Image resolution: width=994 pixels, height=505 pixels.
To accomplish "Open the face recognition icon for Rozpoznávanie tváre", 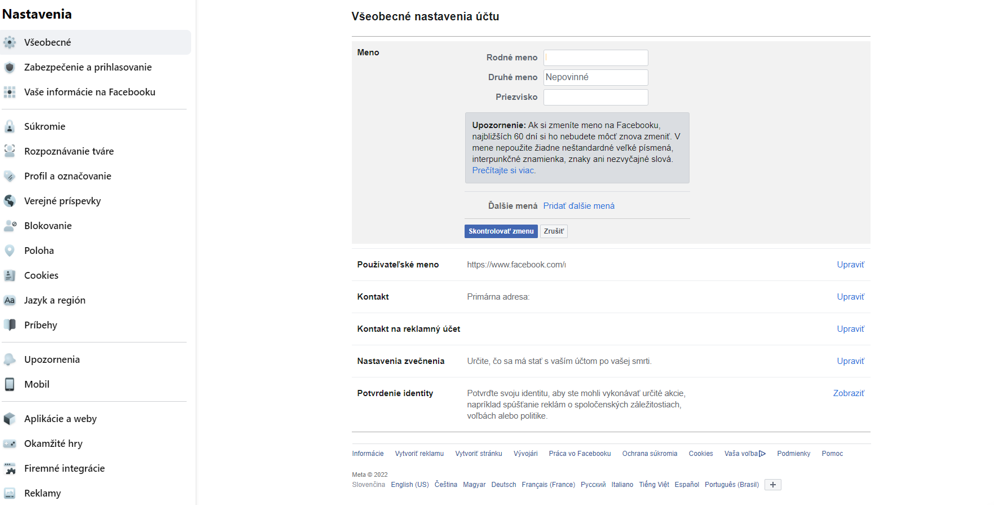I will [x=10, y=151].
